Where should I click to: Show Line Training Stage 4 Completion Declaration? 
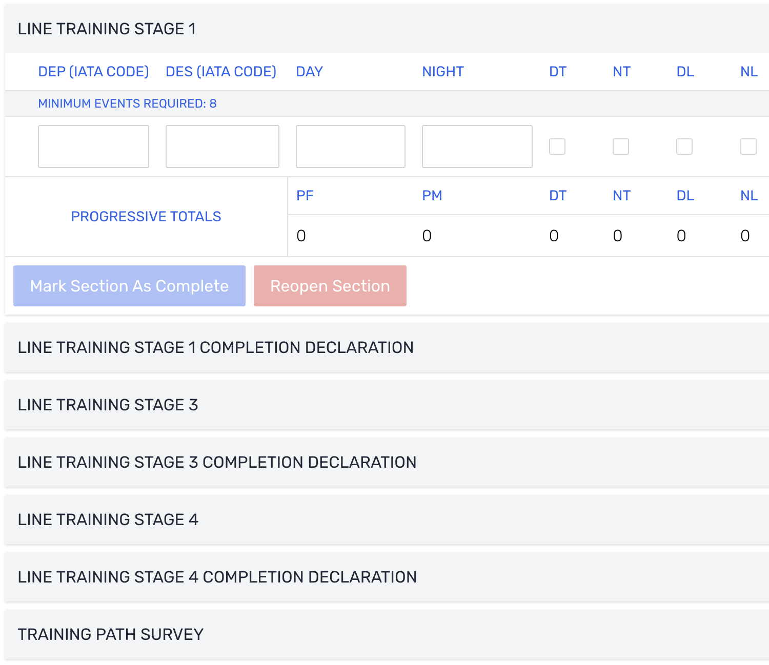point(217,577)
